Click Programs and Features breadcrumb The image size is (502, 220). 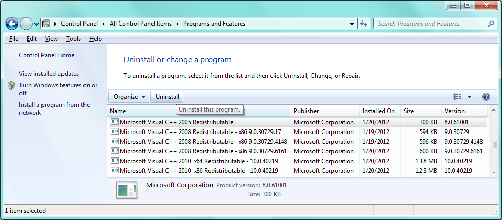[x=214, y=24]
